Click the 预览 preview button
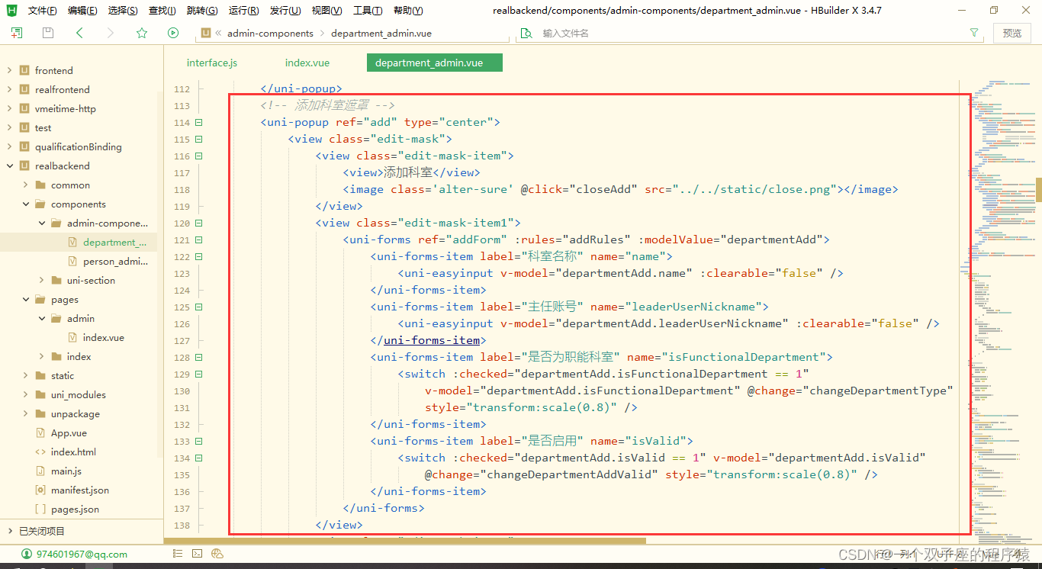This screenshot has width=1042, height=569. pos(1012,33)
